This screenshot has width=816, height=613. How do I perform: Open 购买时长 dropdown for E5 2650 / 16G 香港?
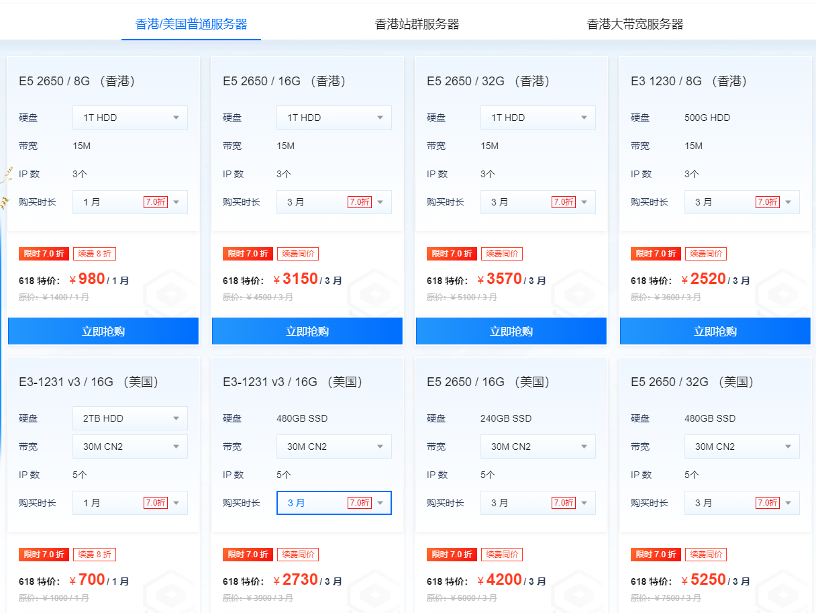click(334, 202)
